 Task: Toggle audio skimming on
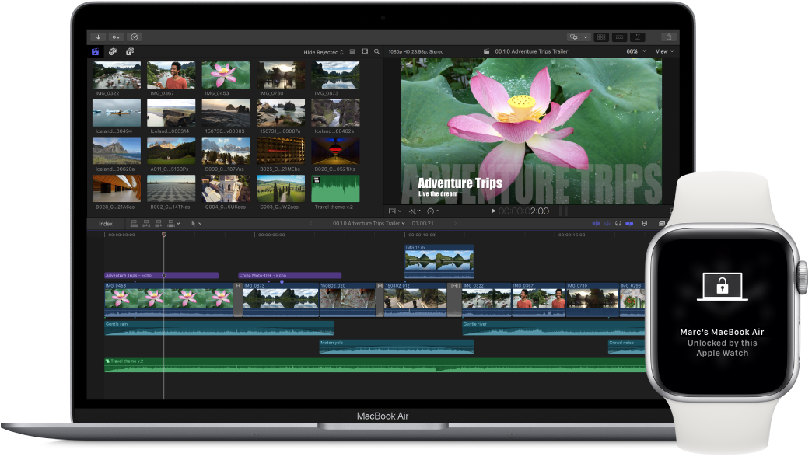click(607, 224)
